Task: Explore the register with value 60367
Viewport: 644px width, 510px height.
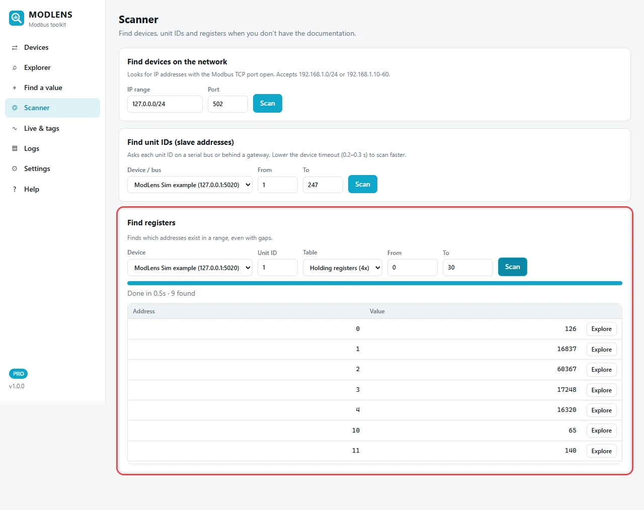Action: pyautogui.click(x=602, y=370)
